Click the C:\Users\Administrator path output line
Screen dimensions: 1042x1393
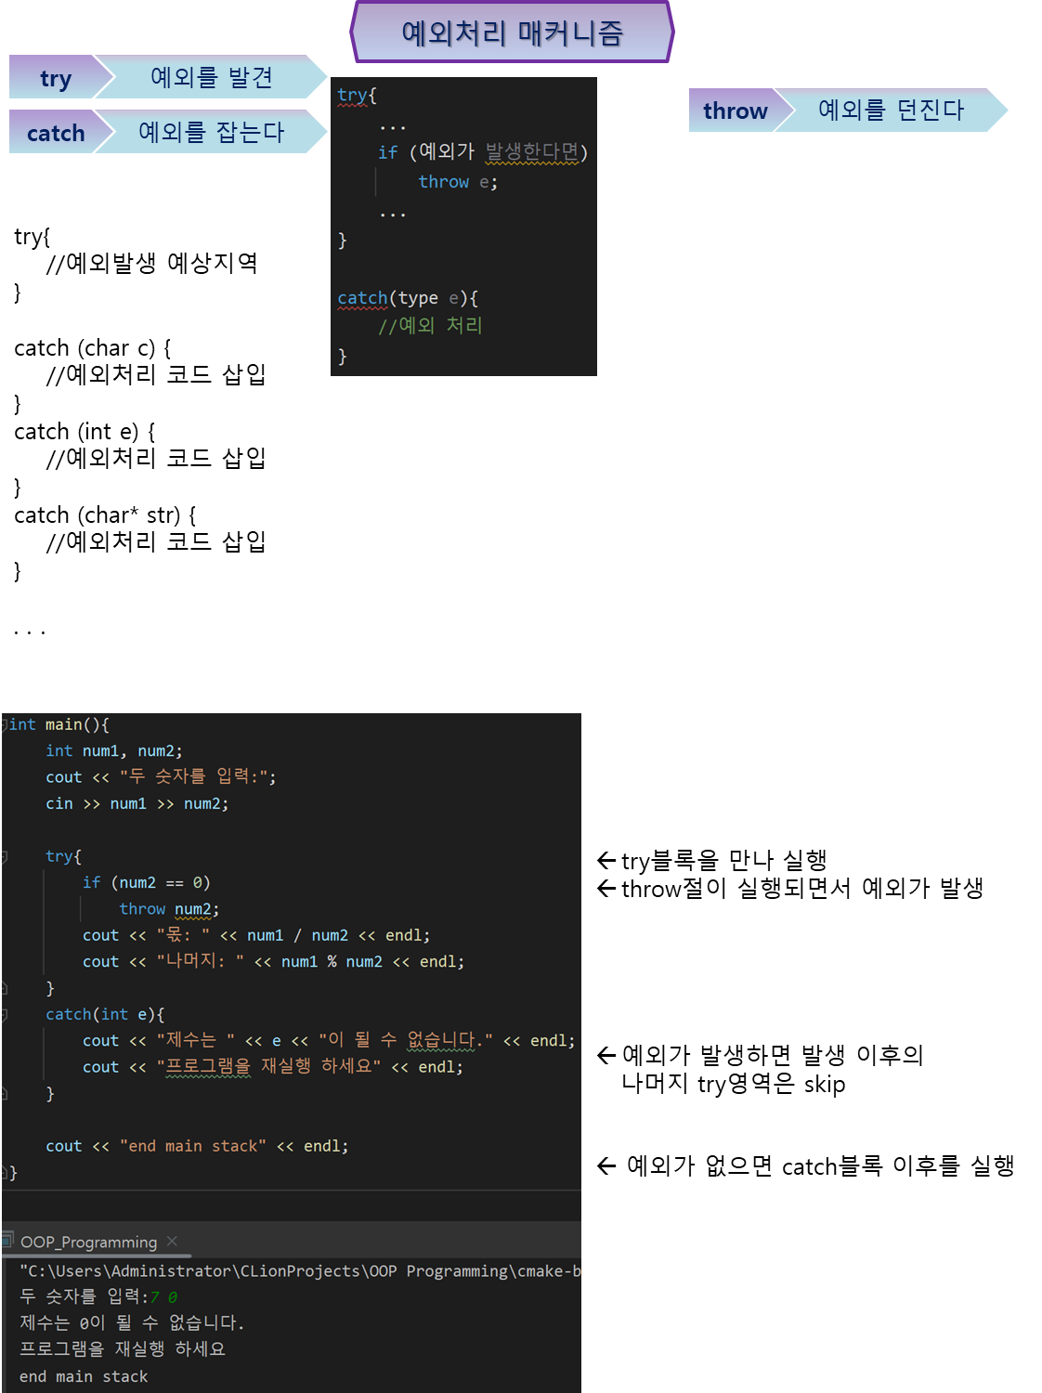(300, 1270)
